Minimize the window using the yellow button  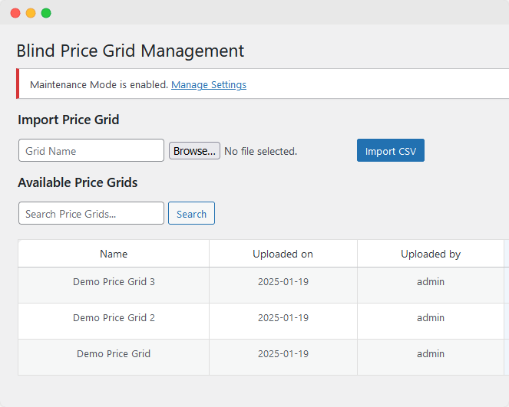31,13
